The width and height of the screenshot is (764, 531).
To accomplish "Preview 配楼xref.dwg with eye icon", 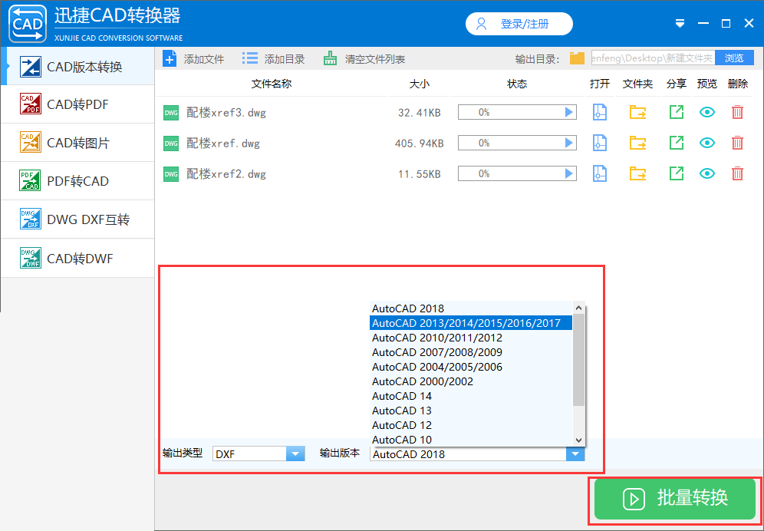I will pyautogui.click(x=707, y=143).
